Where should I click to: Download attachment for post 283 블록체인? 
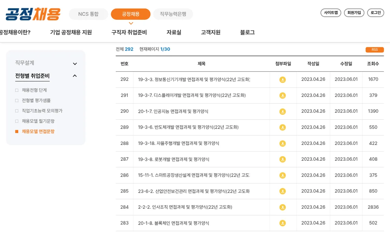pos(283,223)
